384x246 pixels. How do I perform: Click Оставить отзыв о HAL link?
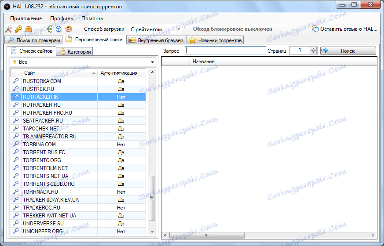point(345,29)
